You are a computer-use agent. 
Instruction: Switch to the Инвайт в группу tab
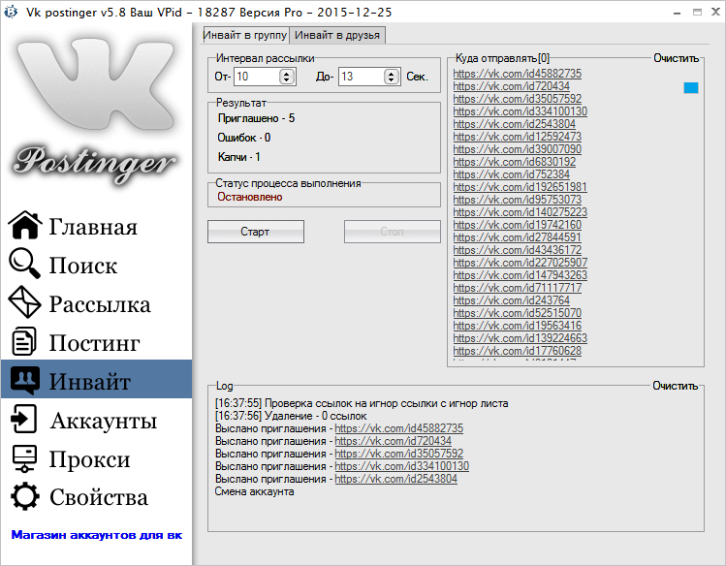click(x=246, y=35)
